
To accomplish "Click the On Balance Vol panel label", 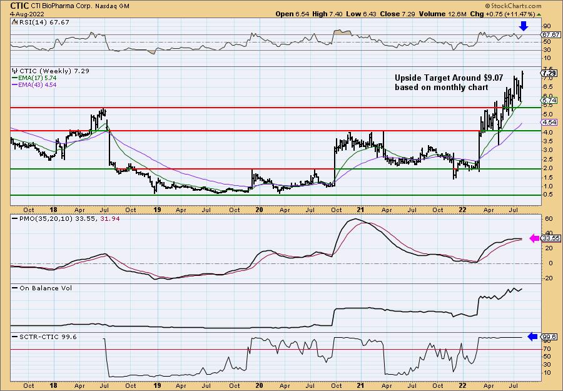I will (x=45, y=288).
